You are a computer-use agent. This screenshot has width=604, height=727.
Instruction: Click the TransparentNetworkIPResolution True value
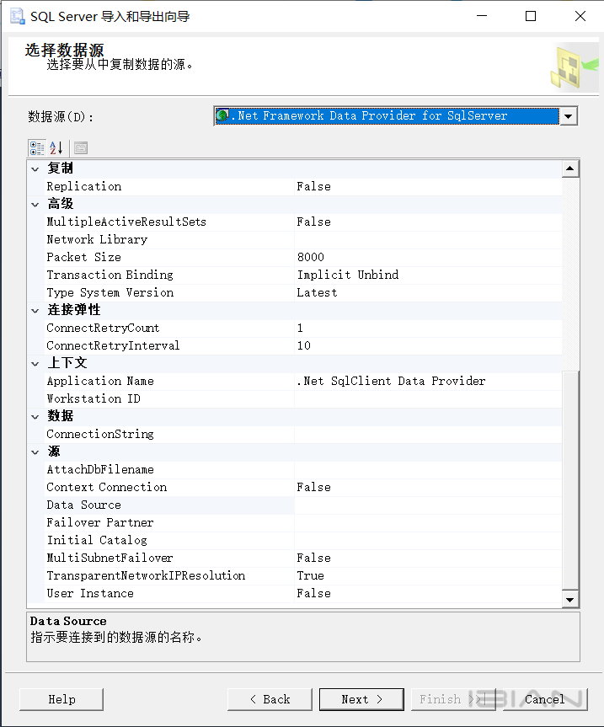(x=311, y=576)
